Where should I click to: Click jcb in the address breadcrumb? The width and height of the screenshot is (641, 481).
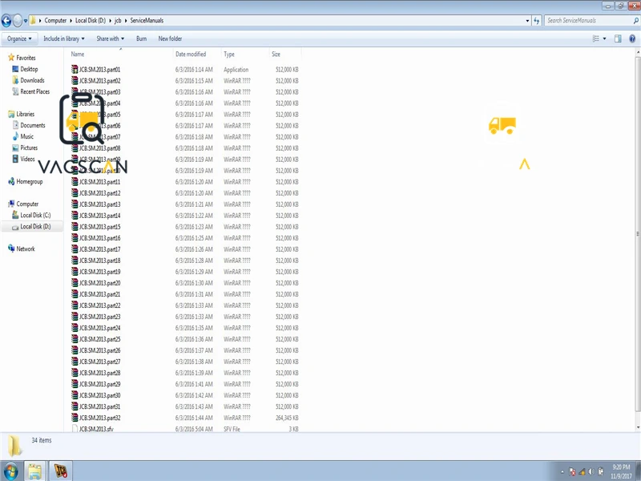point(118,21)
